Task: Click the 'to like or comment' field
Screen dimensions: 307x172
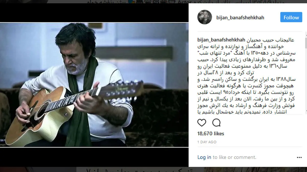Action: pyautogui.click(x=234, y=157)
